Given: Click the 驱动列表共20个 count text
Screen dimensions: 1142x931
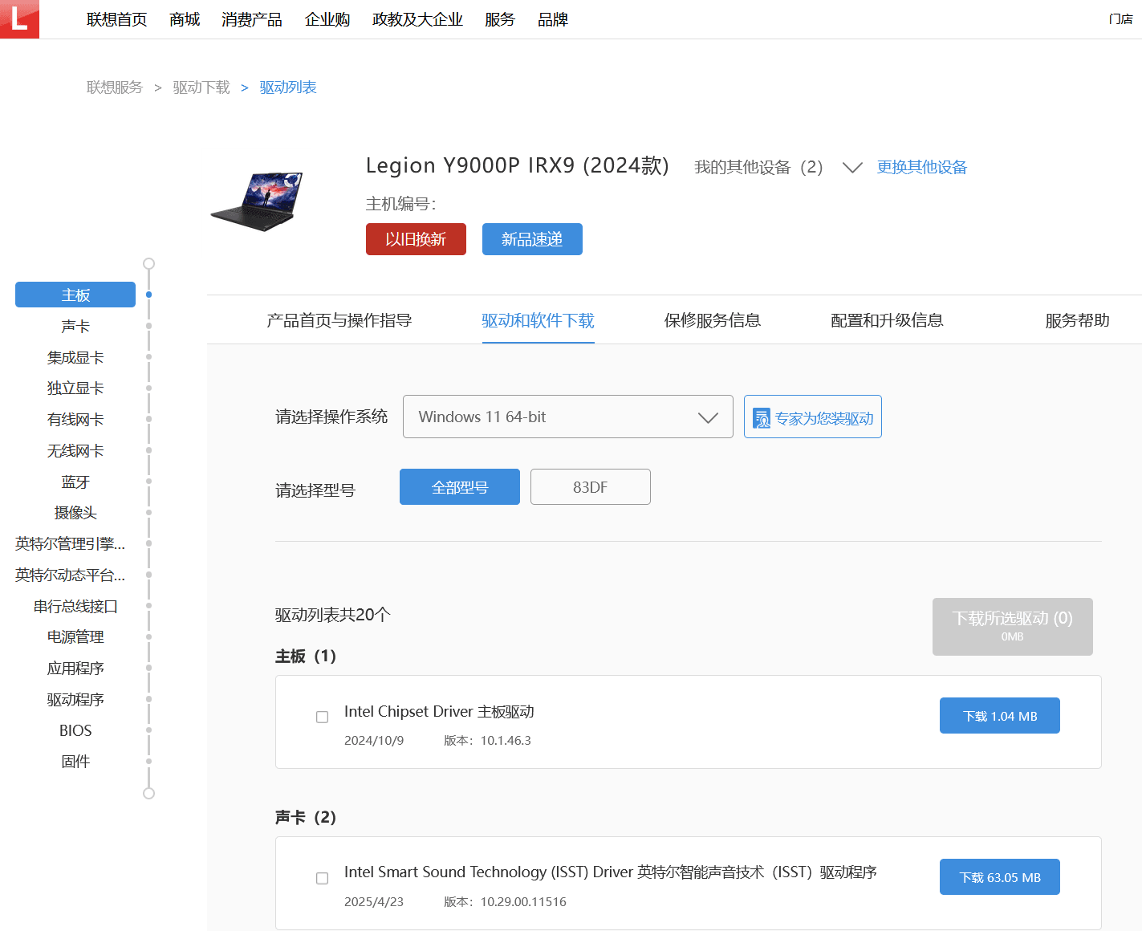Looking at the screenshot, I should (x=333, y=615).
